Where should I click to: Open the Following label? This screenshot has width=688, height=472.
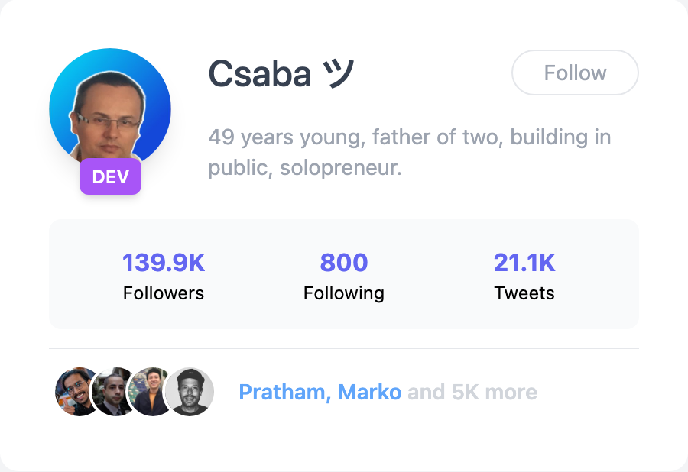tap(344, 293)
